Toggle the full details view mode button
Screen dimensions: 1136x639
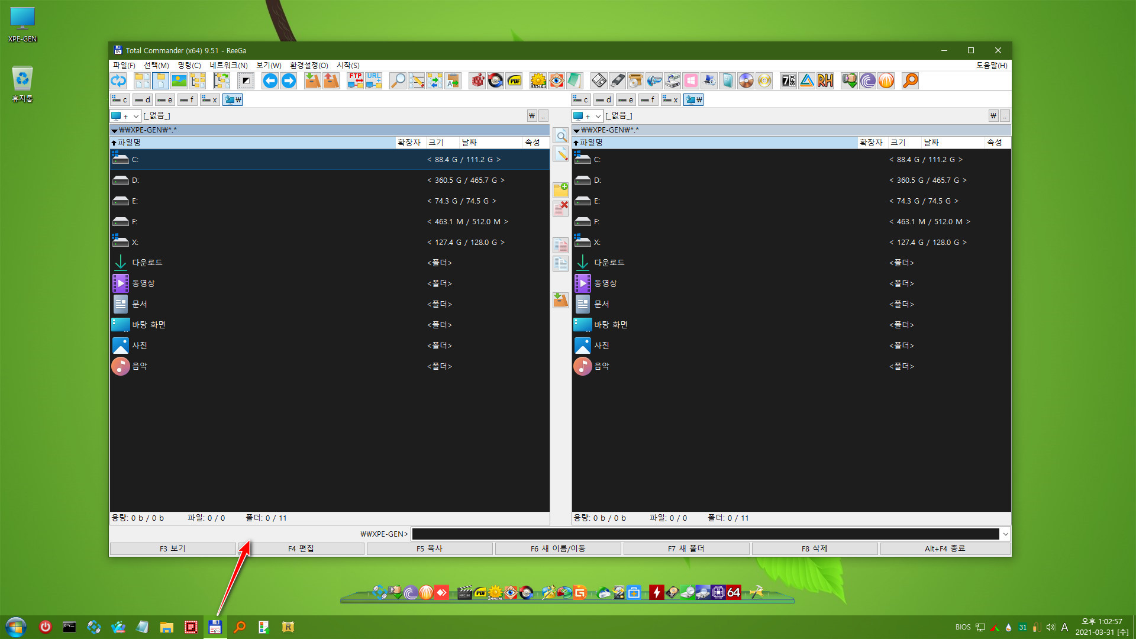click(160, 80)
